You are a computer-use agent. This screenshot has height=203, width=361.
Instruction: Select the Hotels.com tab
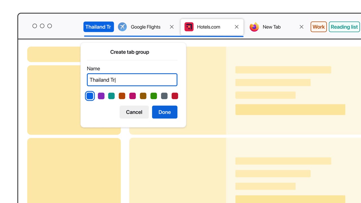click(212, 27)
